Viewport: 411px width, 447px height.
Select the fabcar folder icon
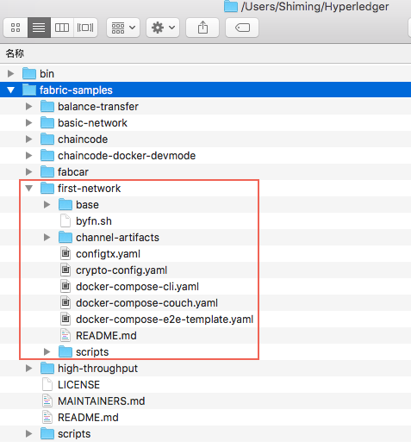pos(47,171)
